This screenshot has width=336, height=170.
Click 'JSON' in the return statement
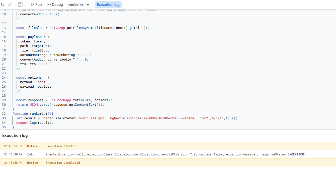(x=34, y=105)
